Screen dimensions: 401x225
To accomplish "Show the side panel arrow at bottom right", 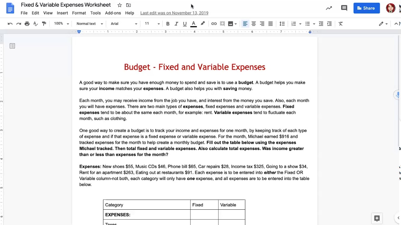I will tap(398, 218).
